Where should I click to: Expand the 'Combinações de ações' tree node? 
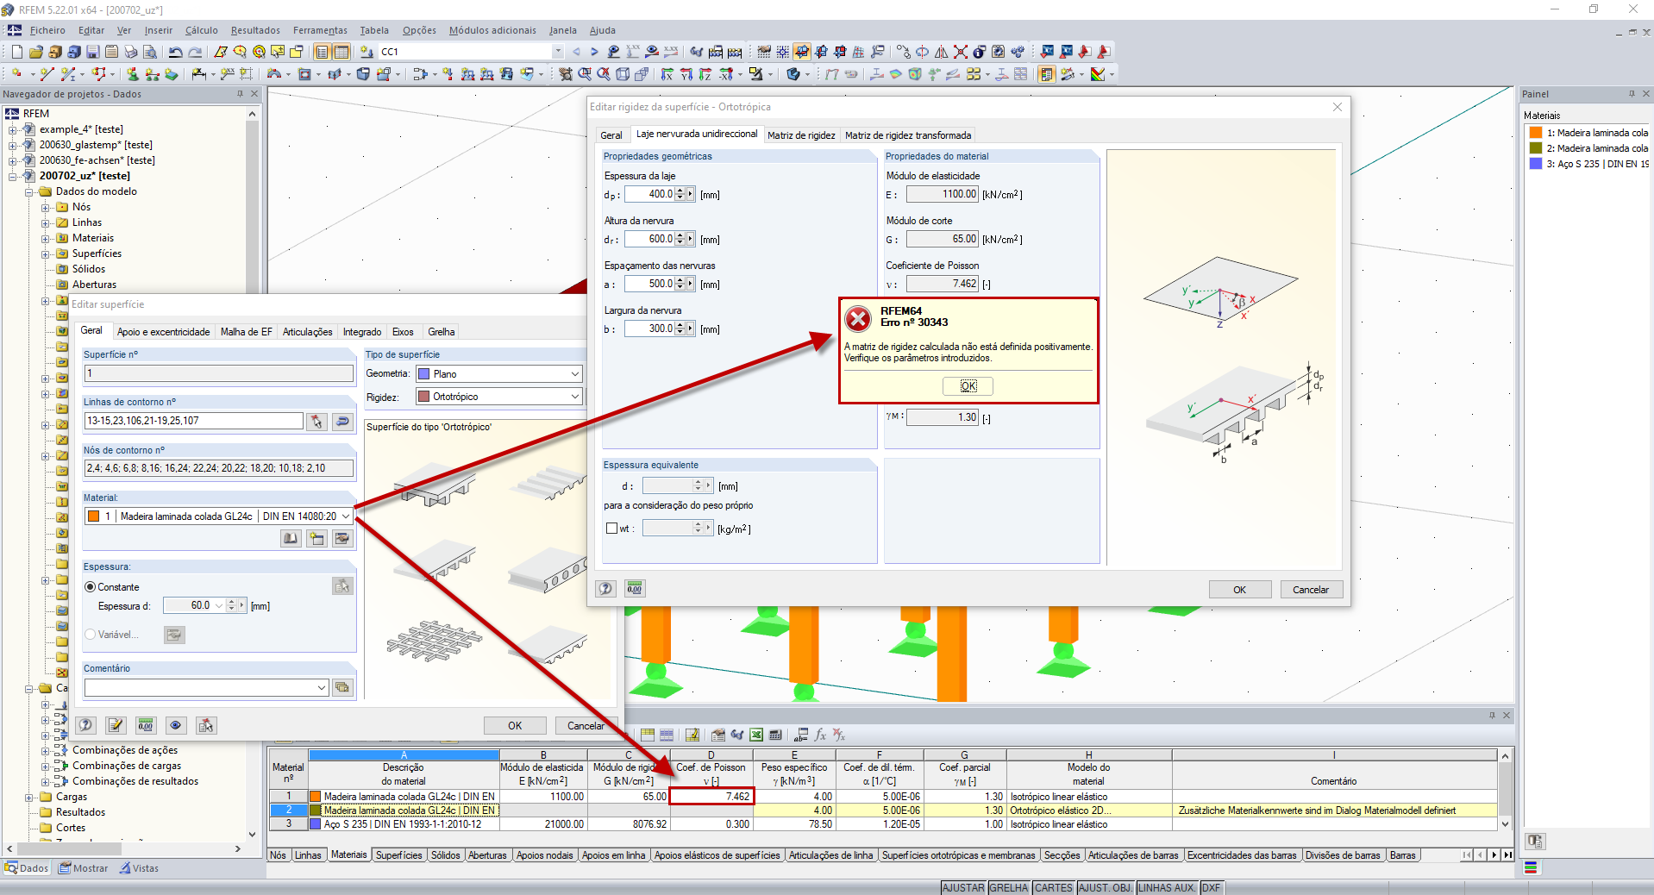46,750
